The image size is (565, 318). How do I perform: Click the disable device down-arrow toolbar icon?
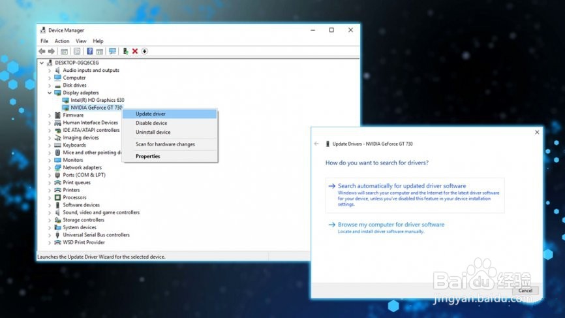coord(144,51)
